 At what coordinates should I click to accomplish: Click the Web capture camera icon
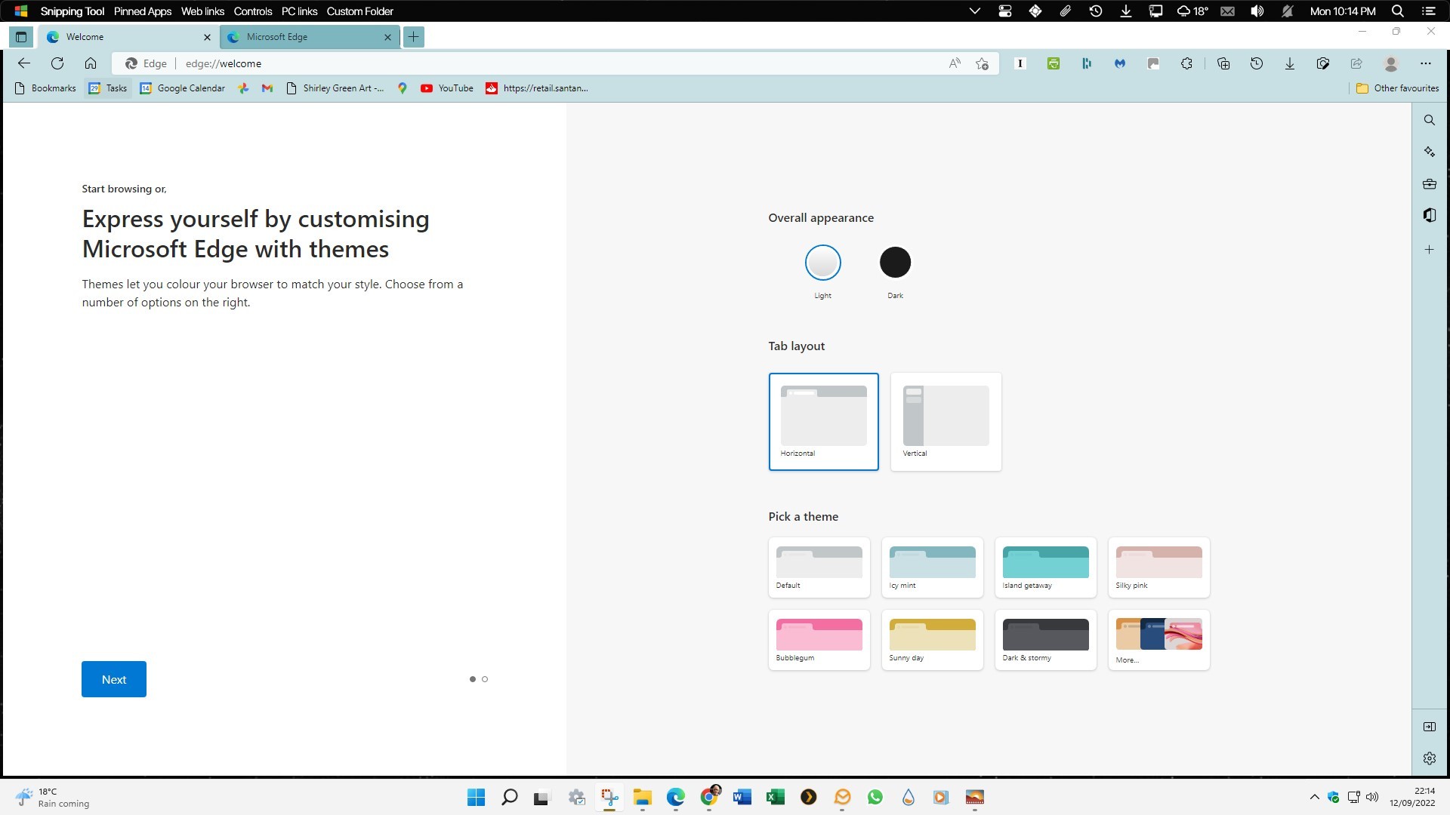tap(1323, 63)
